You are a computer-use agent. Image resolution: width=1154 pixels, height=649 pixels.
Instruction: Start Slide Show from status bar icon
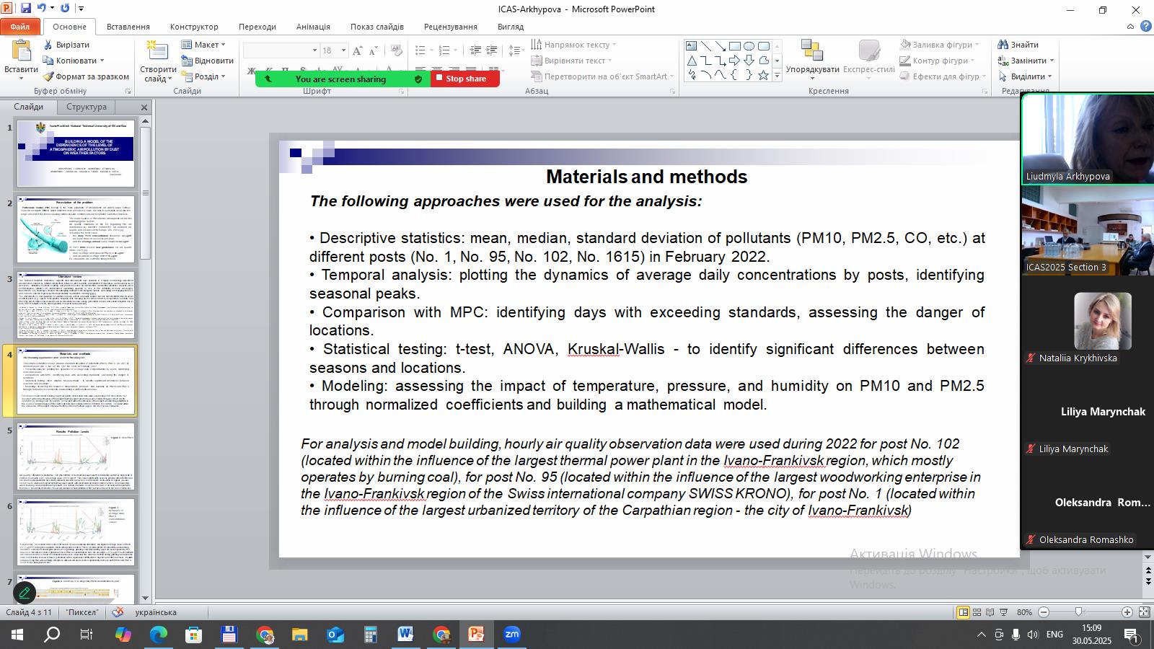point(1003,612)
